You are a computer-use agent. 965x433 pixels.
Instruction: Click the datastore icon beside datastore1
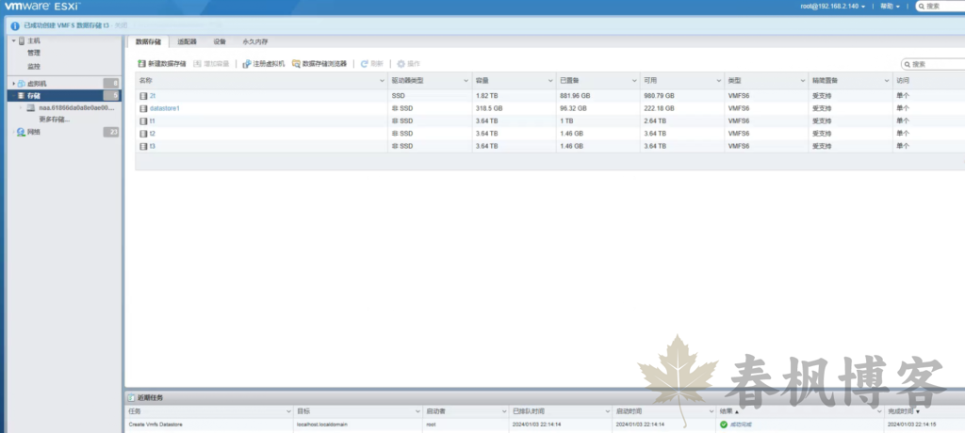pyautogui.click(x=143, y=108)
